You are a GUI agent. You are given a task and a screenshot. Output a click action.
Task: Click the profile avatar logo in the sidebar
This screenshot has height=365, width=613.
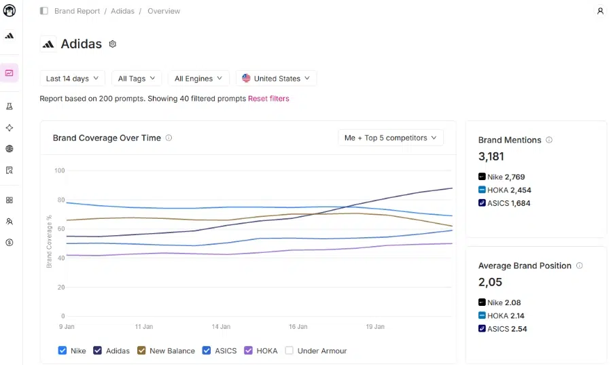click(x=10, y=11)
